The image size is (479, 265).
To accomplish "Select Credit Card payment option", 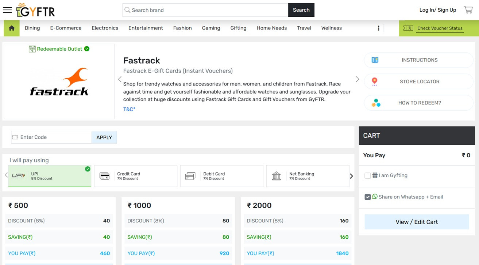I will tap(135, 176).
